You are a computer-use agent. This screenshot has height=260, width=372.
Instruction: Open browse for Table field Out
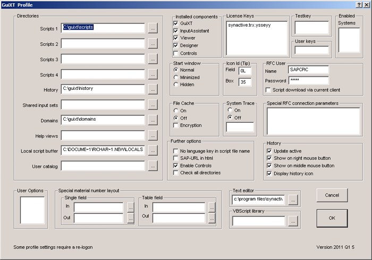click(x=212, y=218)
